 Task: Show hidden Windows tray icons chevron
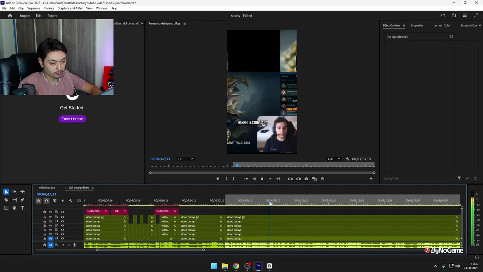[x=435, y=266]
